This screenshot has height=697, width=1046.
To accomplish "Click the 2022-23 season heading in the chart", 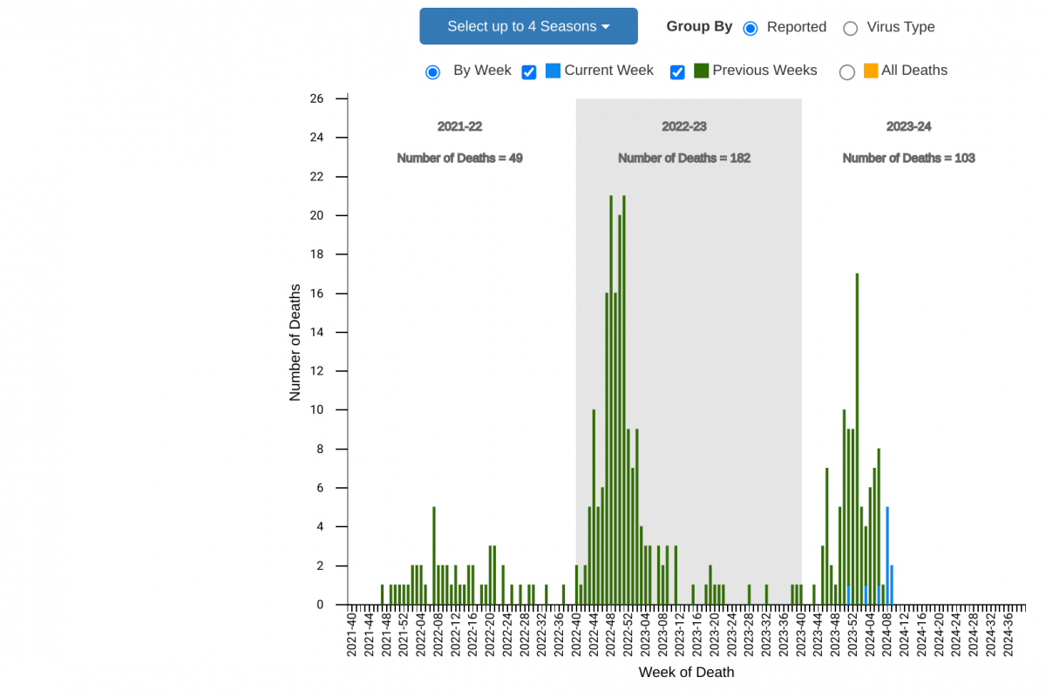I will (684, 126).
